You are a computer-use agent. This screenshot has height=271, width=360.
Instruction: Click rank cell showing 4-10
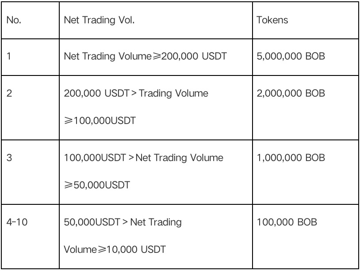point(30,237)
